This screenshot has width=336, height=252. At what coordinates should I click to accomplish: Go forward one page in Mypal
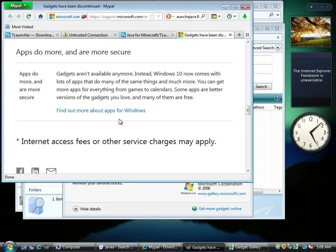coord(19,16)
